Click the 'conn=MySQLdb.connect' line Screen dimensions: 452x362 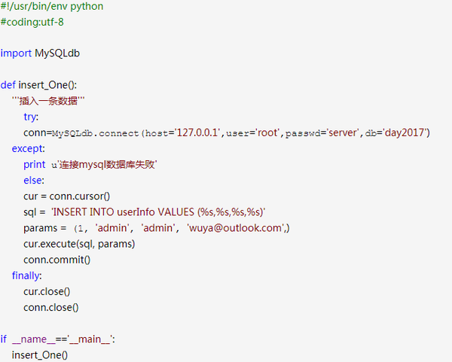point(227,132)
